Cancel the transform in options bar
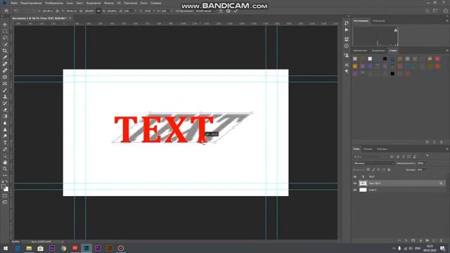The image size is (450, 253). pyautogui.click(x=228, y=11)
